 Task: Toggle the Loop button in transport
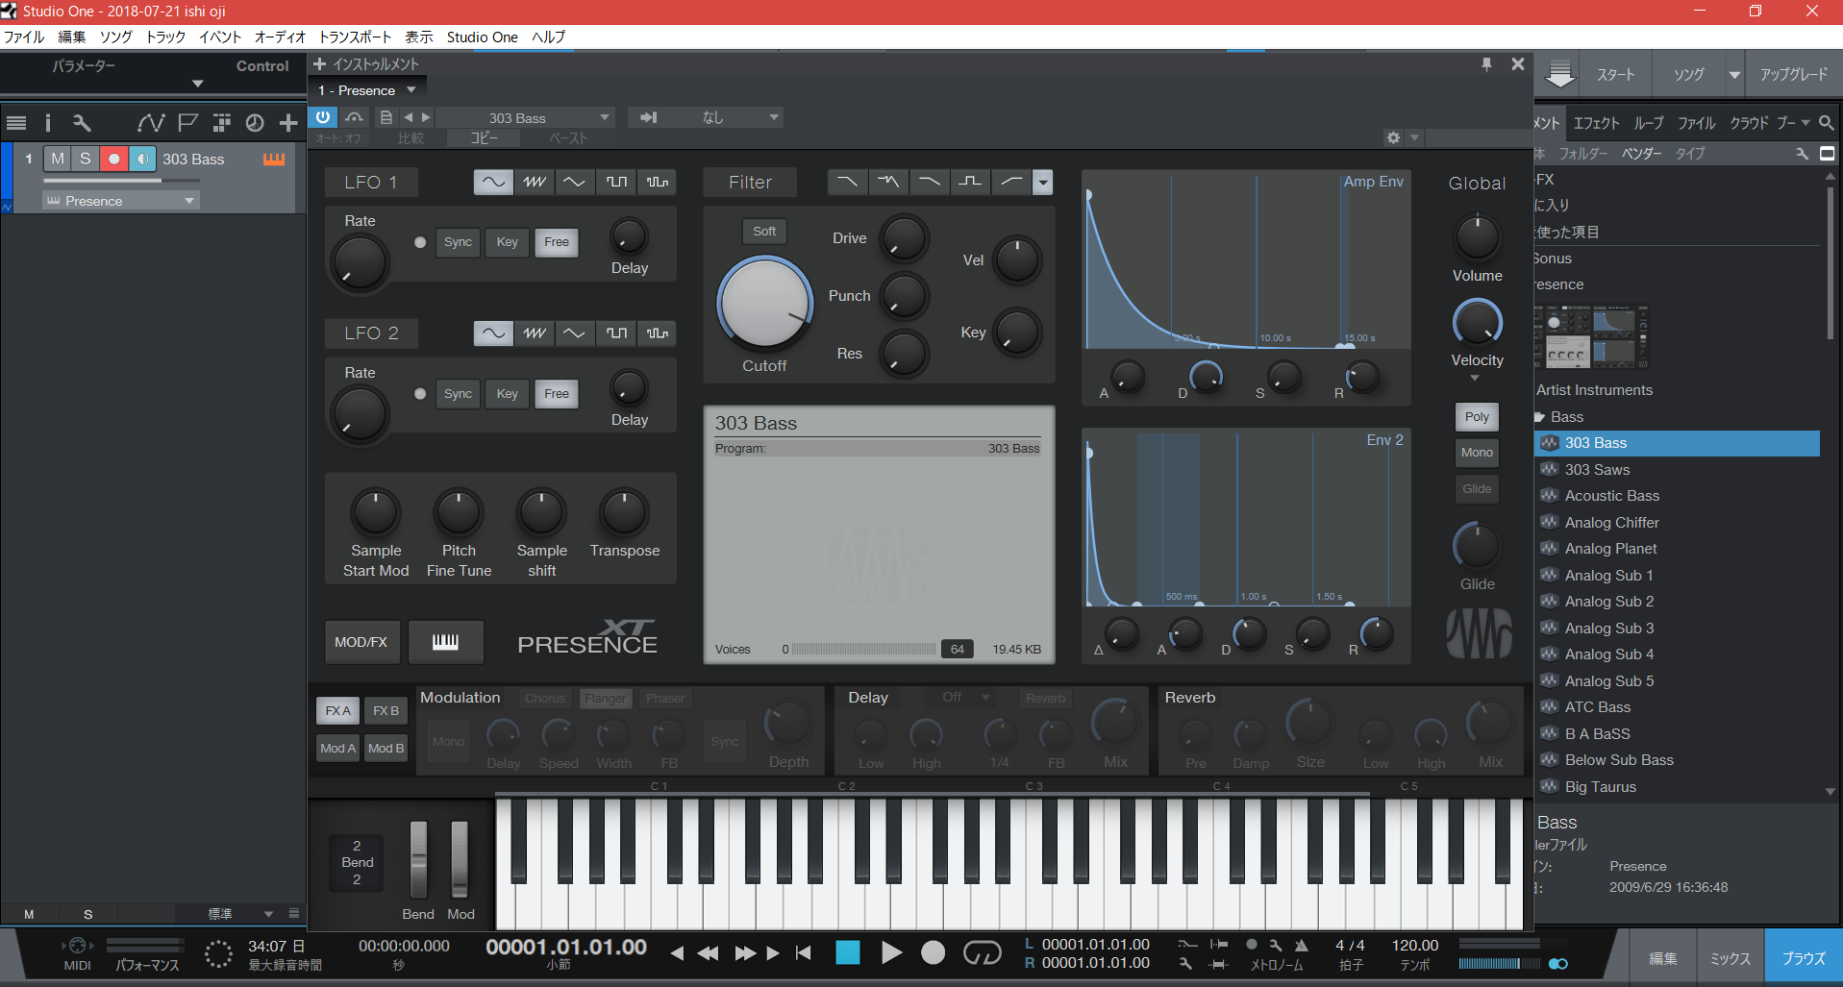(982, 952)
